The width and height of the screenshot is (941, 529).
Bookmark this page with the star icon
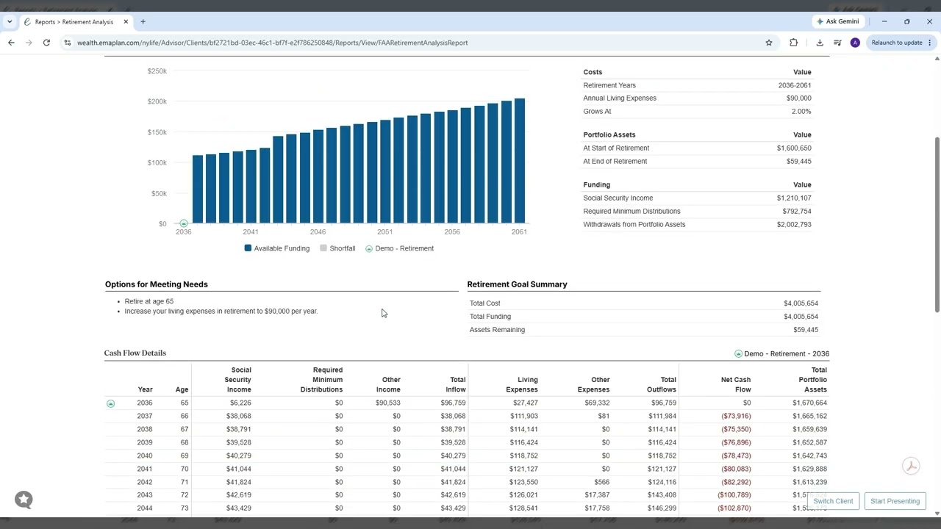(x=769, y=43)
